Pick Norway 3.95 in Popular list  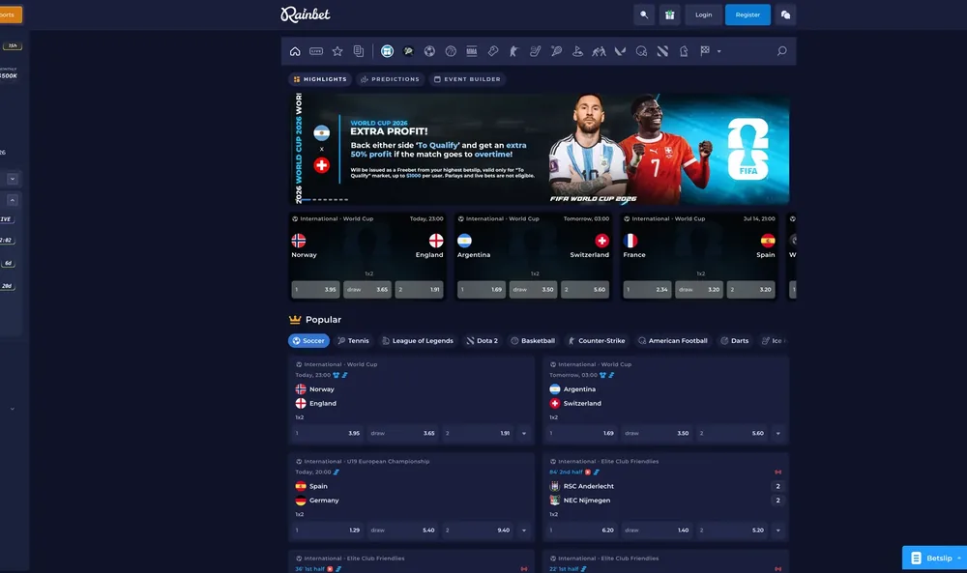point(328,433)
